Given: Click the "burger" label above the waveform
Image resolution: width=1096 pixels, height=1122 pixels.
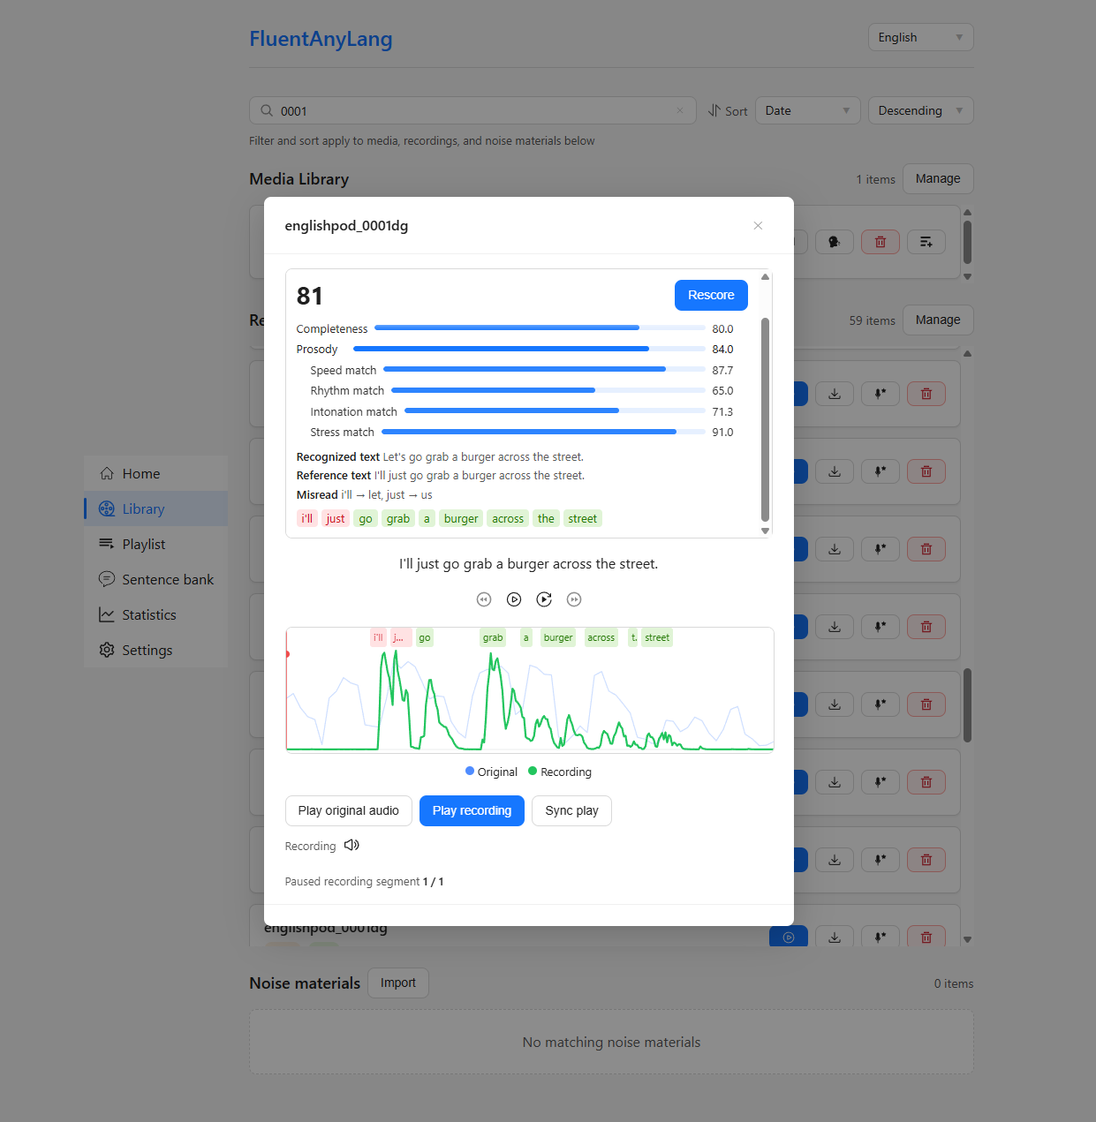Looking at the screenshot, I should coord(558,637).
